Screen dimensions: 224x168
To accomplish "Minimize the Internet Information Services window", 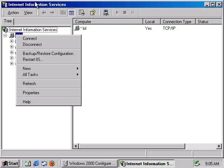I will (x=207, y=5).
